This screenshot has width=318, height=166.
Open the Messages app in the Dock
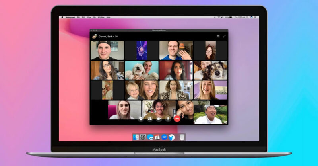150,137
